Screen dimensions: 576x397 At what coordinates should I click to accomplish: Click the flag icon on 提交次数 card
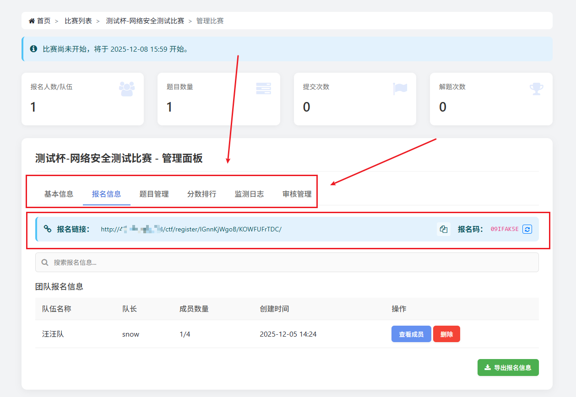(400, 89)
